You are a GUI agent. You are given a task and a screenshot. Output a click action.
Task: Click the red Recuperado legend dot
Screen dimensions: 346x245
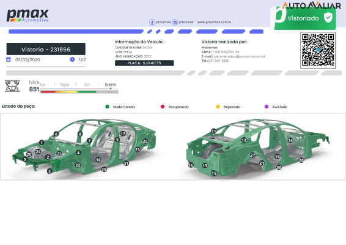pyautogui.click(x=163, y=107)
